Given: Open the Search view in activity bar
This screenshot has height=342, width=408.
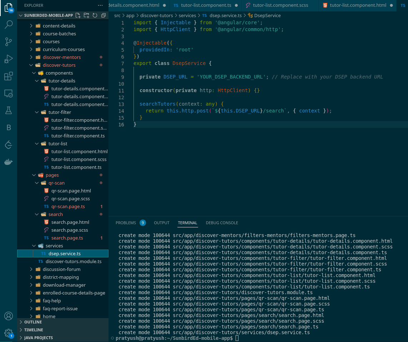Looking at the screenshot, I should [x=9, y=25].
